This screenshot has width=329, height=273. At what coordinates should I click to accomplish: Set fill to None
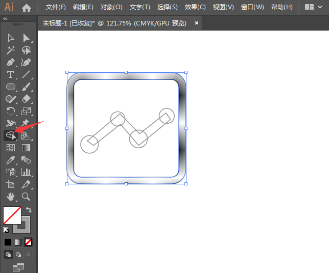28,242
